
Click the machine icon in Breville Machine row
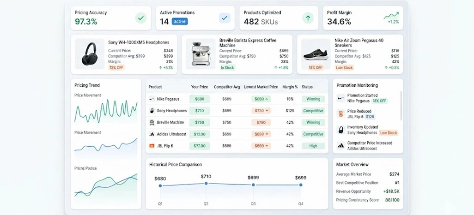(x=152, y=122)
